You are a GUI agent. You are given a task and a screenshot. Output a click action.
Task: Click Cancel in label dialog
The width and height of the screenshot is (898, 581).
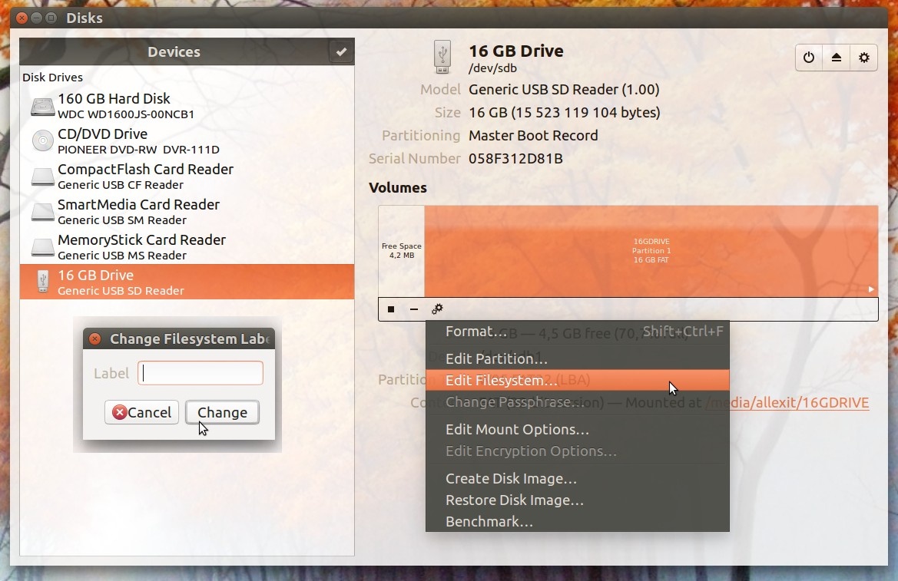click(142, 412)
